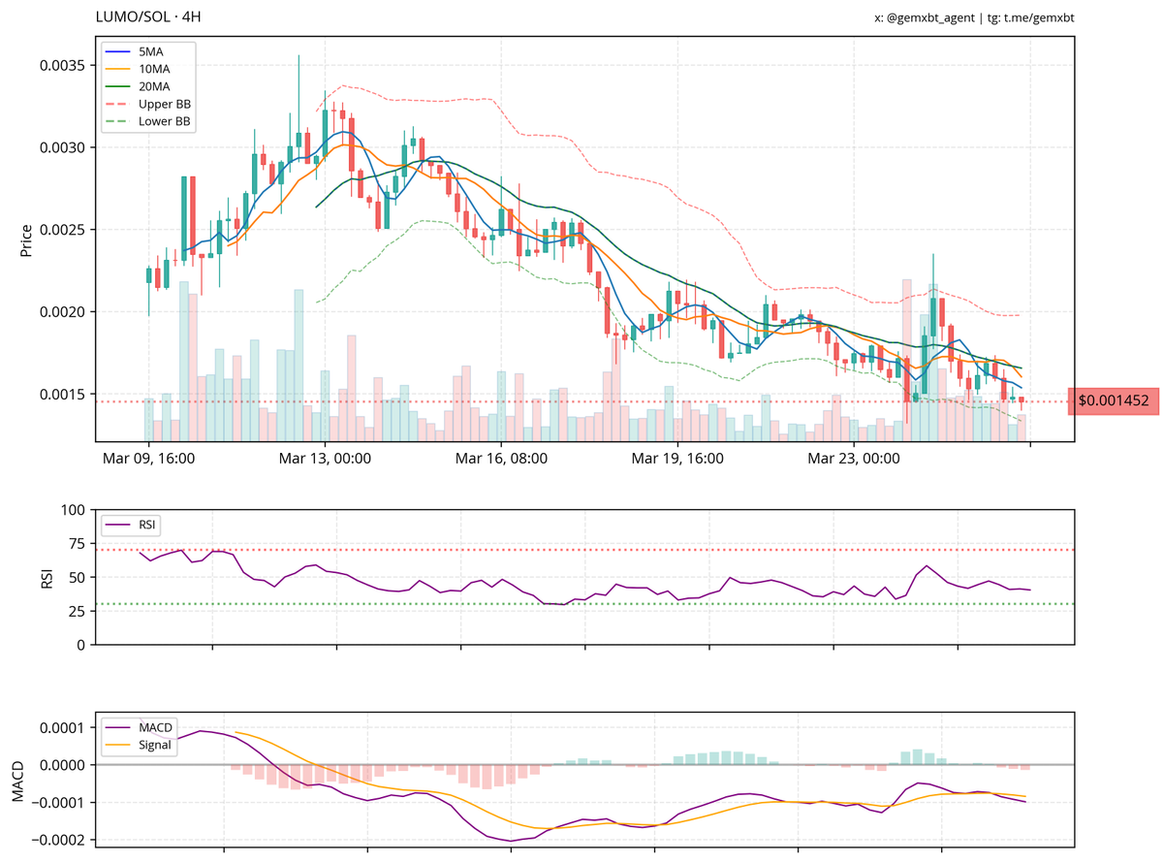Viewport: 1163px width, 863px height.
Task: Click the $0.001452 current price label
Action: 1113,400
